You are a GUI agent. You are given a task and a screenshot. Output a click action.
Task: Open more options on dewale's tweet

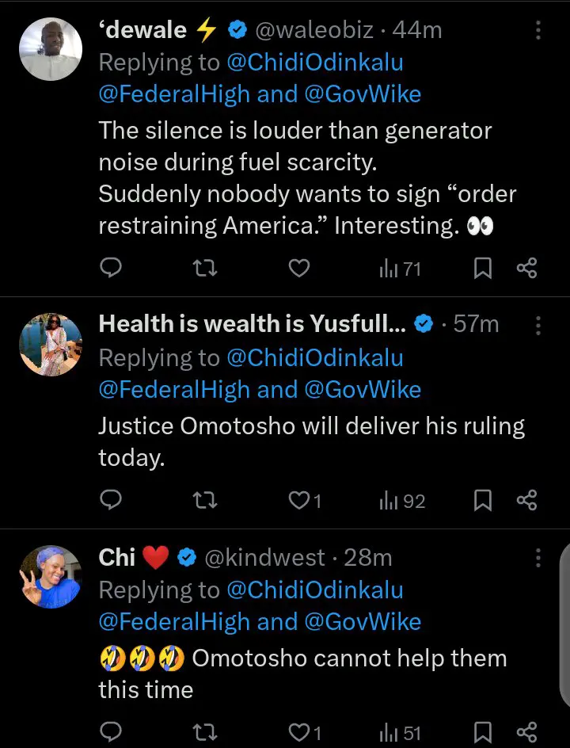click(x=538, y=31)
